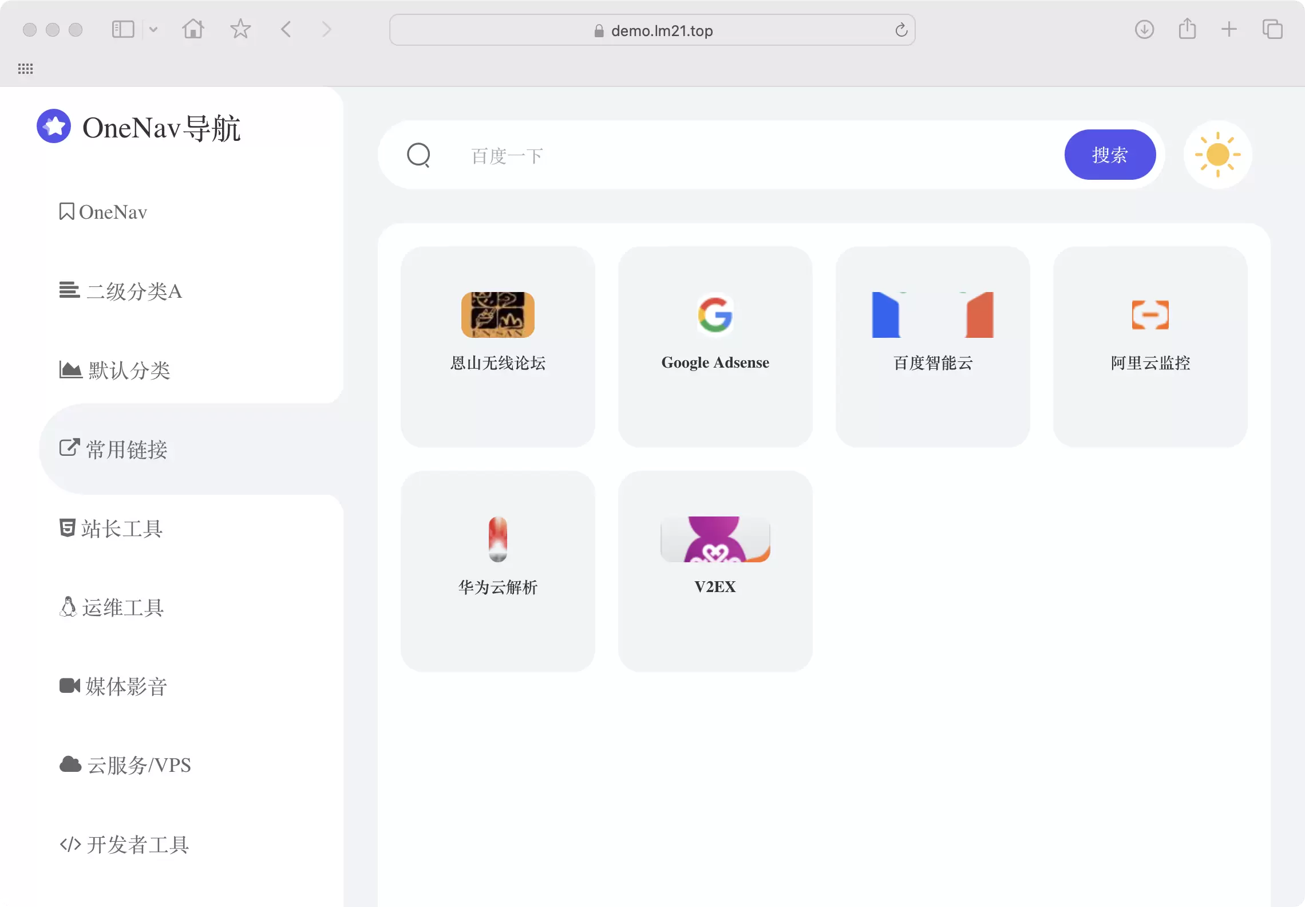Click the 华为云解析 title text
The image size is (1305, 907).
point(498,587)
